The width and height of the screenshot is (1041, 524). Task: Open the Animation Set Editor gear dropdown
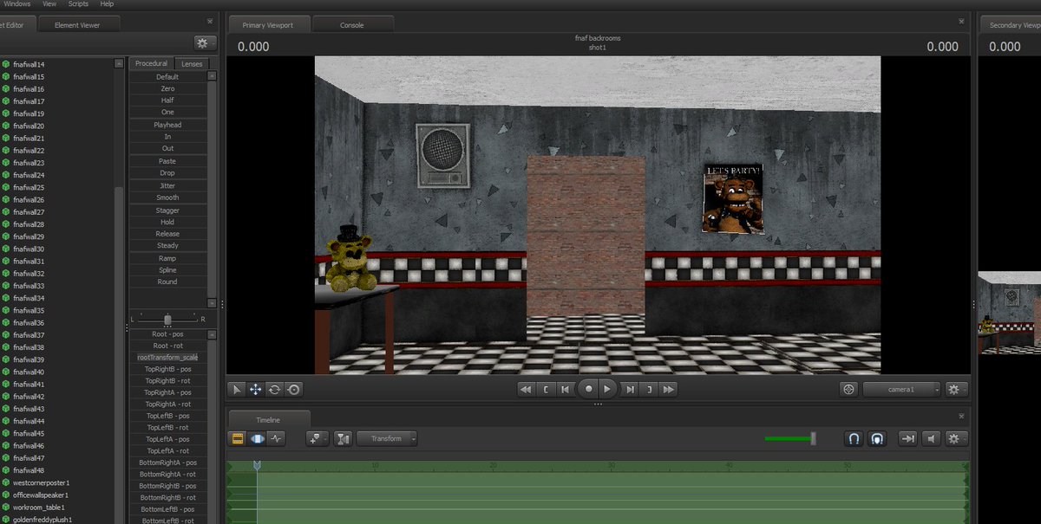pyautogui.click(x=206, y=42)
